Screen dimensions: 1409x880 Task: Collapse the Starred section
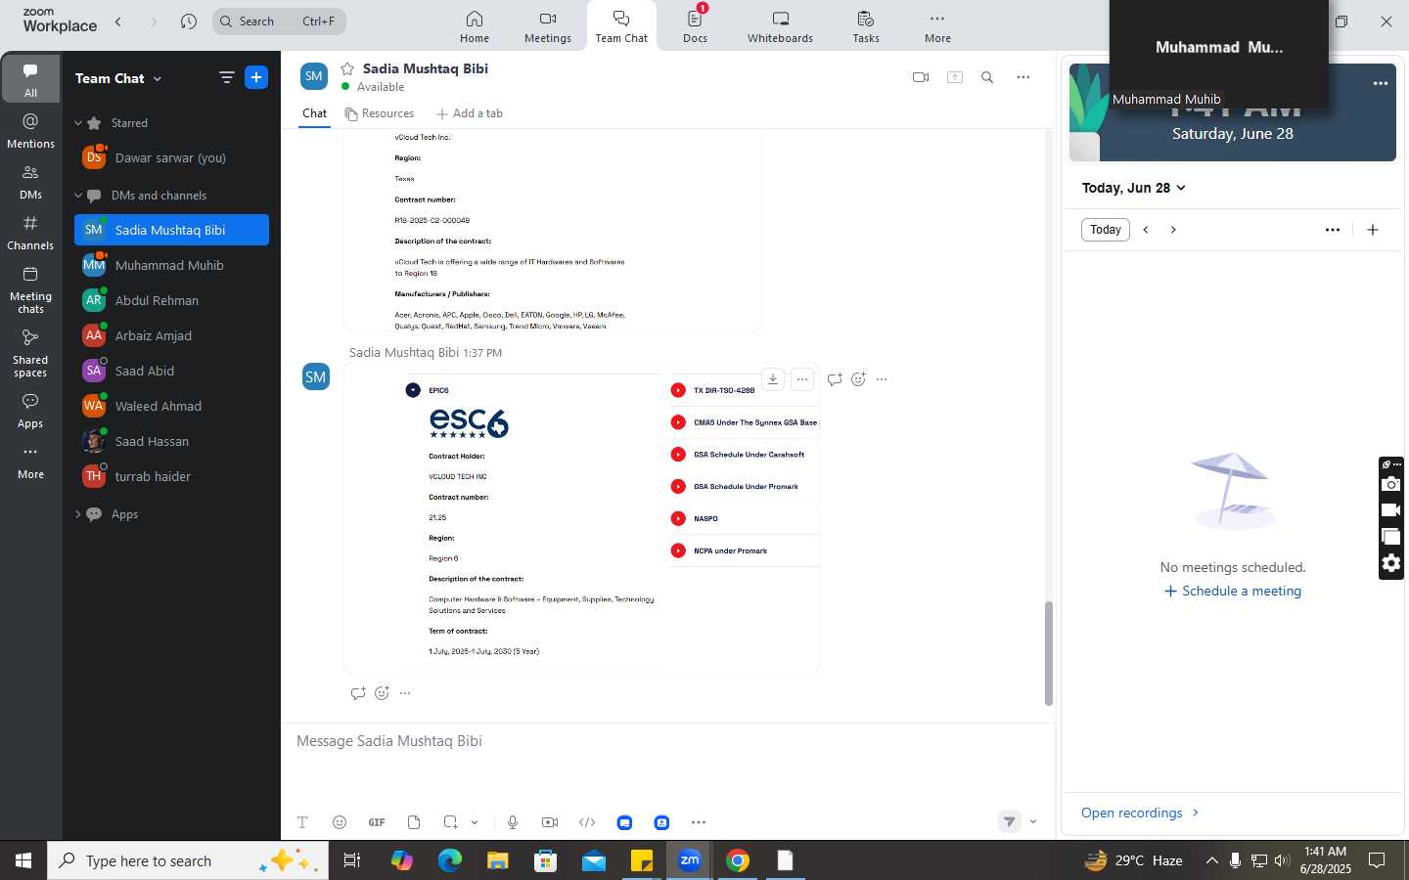point(78,123)
